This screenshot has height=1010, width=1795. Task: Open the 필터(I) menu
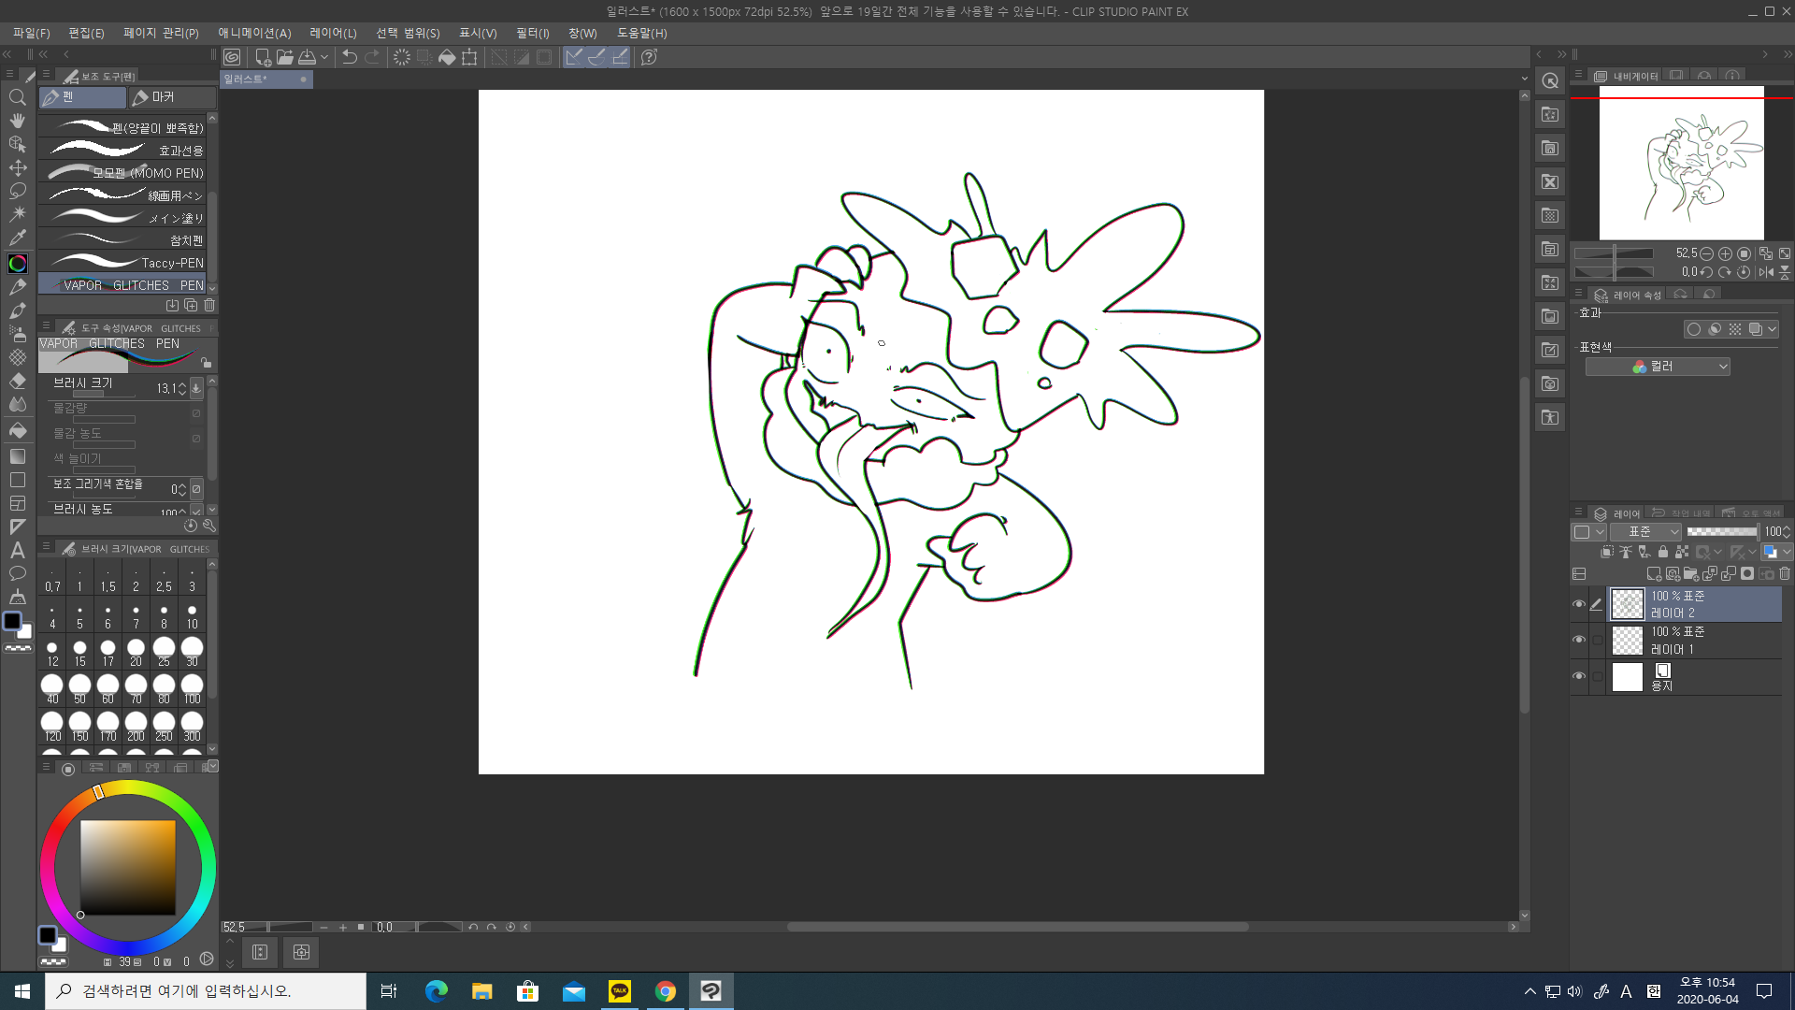(x=533, y=33)
